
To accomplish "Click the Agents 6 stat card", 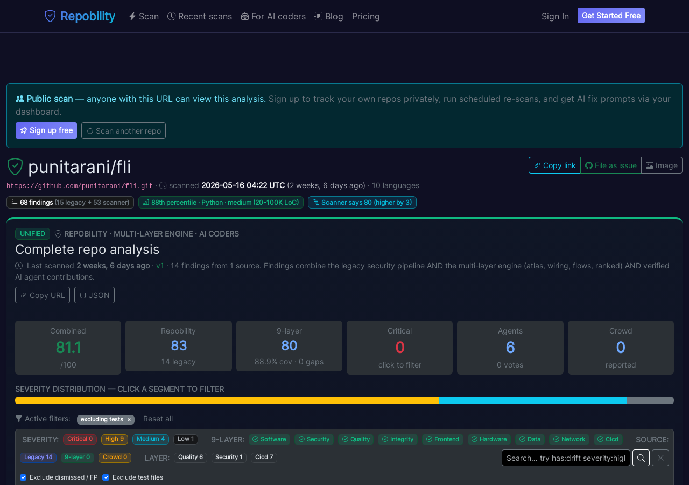I will [510, 348].
